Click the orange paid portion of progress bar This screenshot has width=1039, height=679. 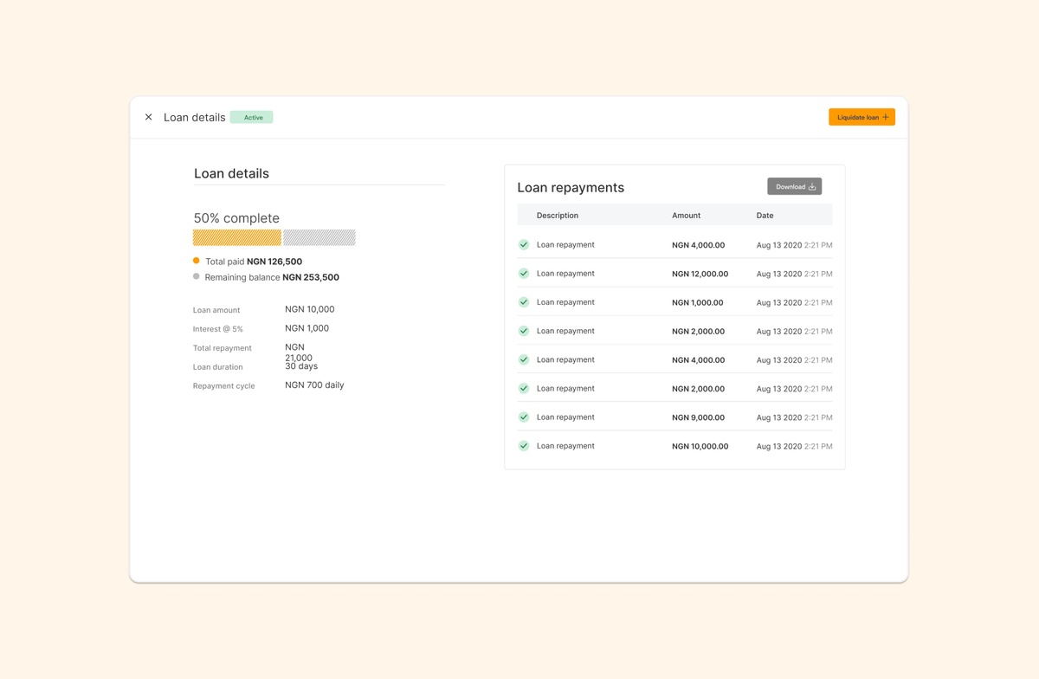click(237, 237)
